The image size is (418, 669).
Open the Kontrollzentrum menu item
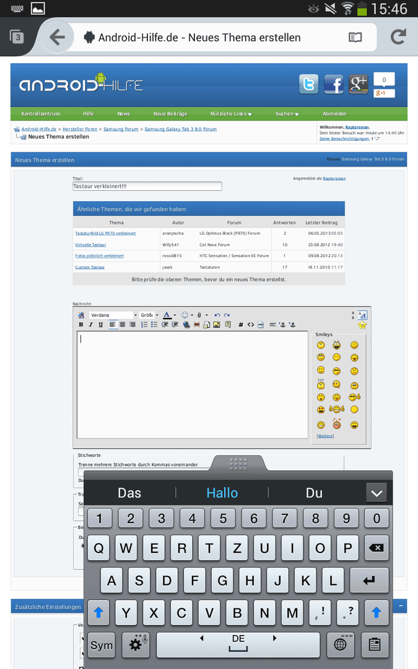tap(40, 114)
